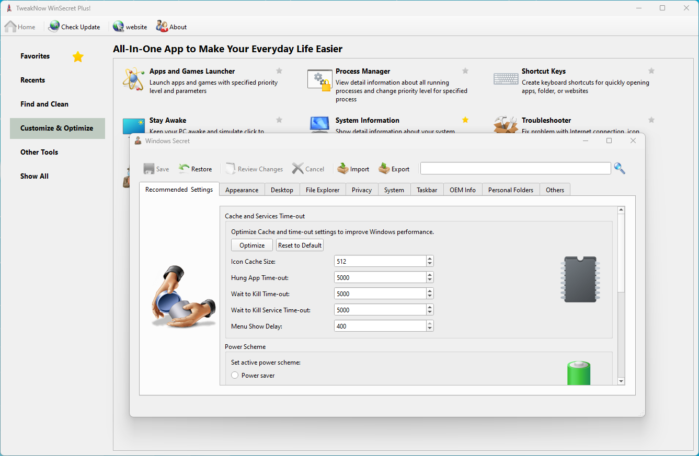
Task: Open the website toolbar item
Action: click(x=130, y=27)
